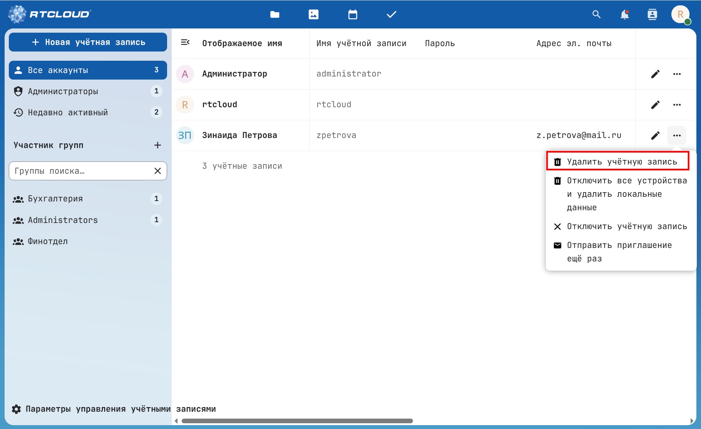The image size is (701, 429).
Task: Click pencil icon for Администратор row
Action: coord(655,74)
